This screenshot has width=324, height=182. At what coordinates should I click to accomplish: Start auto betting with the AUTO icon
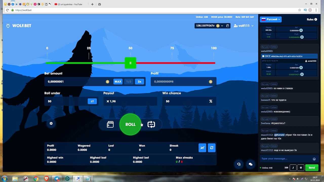151,124
